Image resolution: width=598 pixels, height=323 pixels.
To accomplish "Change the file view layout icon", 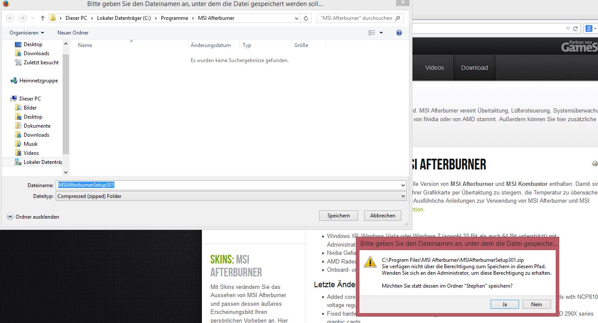I will click(x=372, y=33).
